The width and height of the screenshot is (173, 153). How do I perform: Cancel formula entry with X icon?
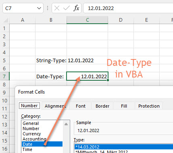pyautogui.click(x=57, y=8)
